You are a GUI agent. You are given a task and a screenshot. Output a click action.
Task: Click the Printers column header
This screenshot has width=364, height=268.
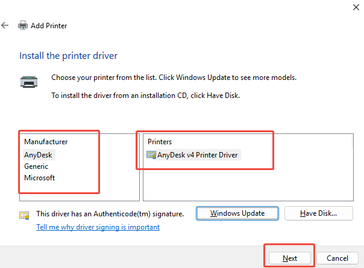click(160, 142)
